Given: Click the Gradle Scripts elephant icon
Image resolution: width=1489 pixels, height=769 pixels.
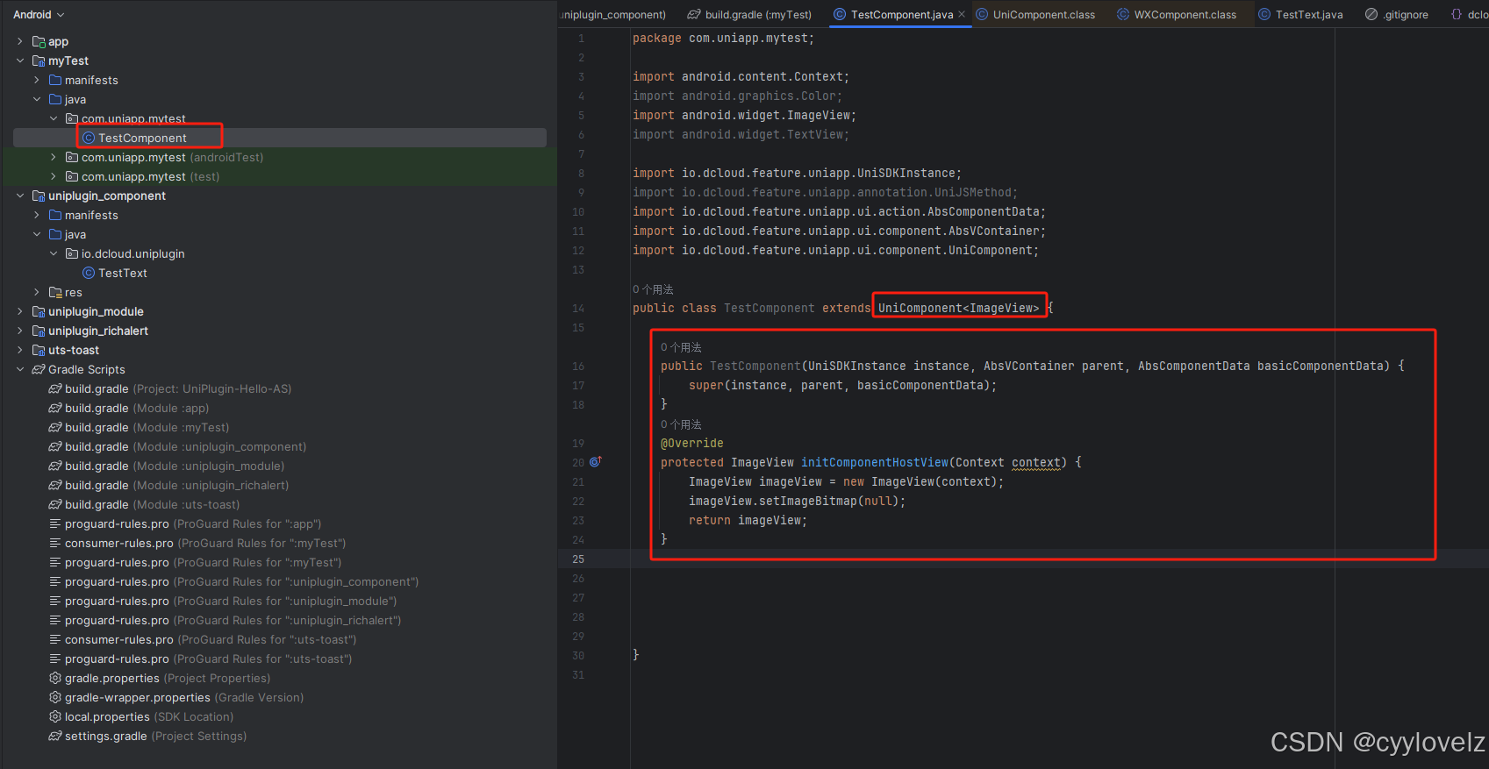Looking at the screenshot, I should [39, 369].
